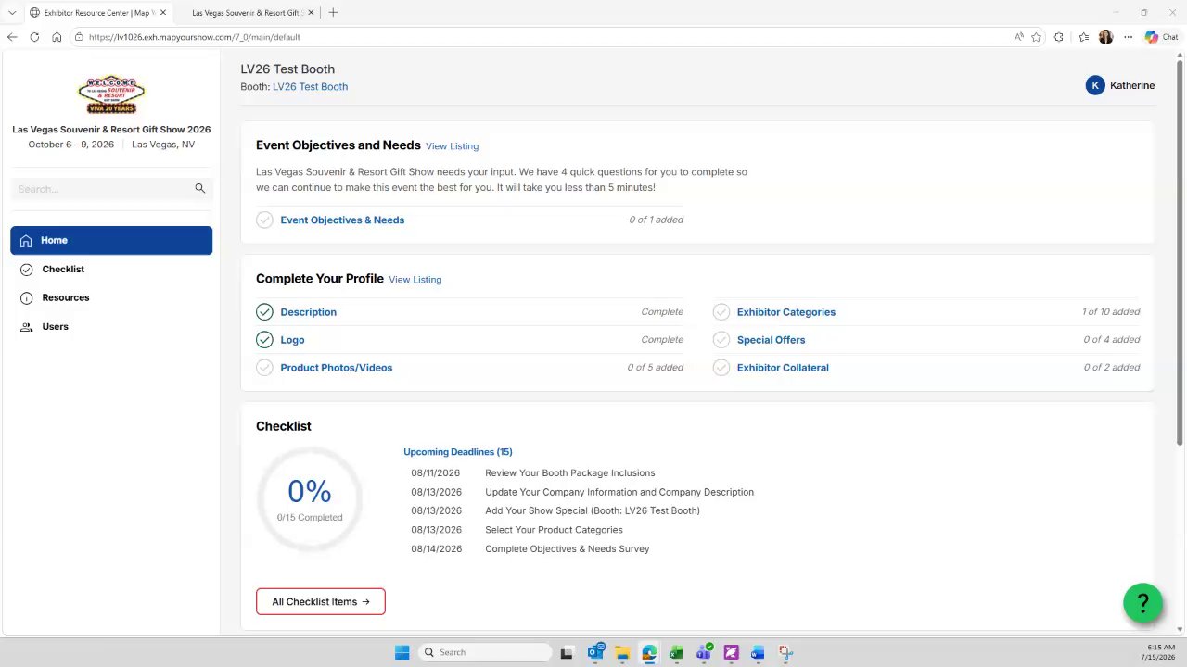Open Outlook from the taskbar
This screenshot has height=667, width=1187.
tap(595, 652)
